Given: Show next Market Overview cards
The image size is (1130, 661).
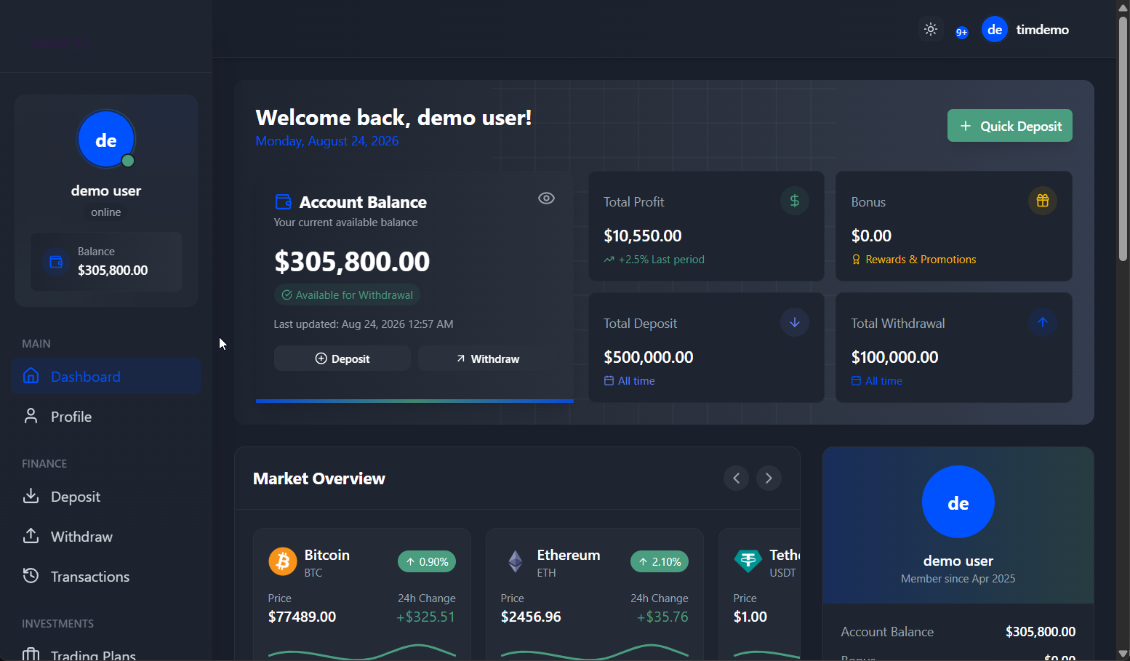Looking at the screenshot, I should pos(769,478).
